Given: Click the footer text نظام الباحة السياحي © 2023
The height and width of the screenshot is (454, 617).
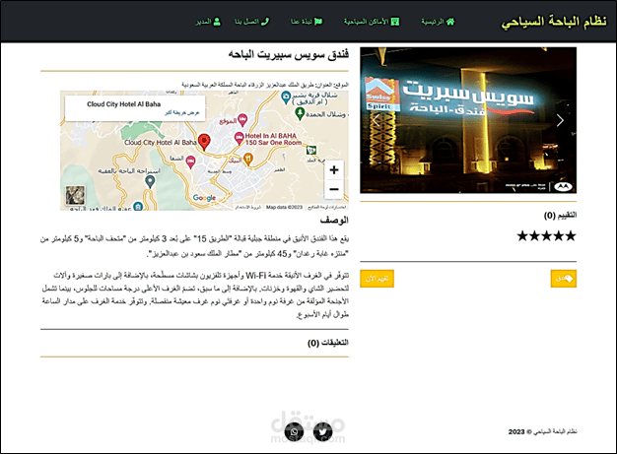Looking at the screenshot, I should coord(543,431).
